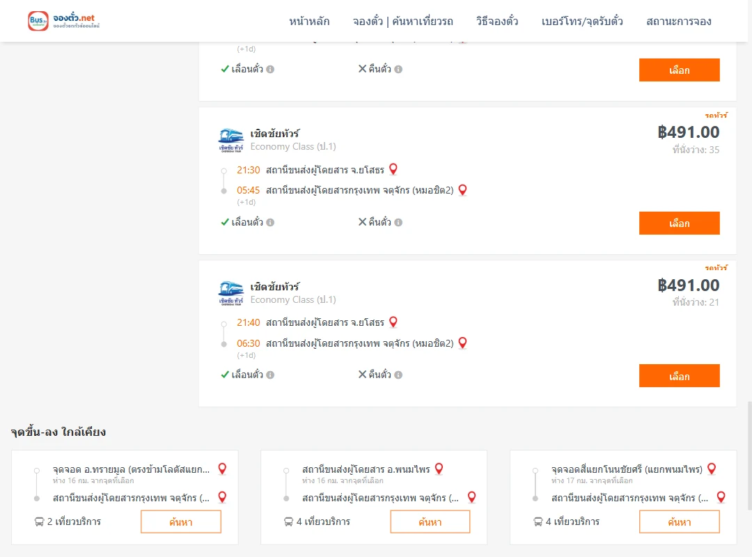This screenshot has height=557, width=752.
Task: Click 2 เที่ยวบริการ text
Action: tap(74, 521)
